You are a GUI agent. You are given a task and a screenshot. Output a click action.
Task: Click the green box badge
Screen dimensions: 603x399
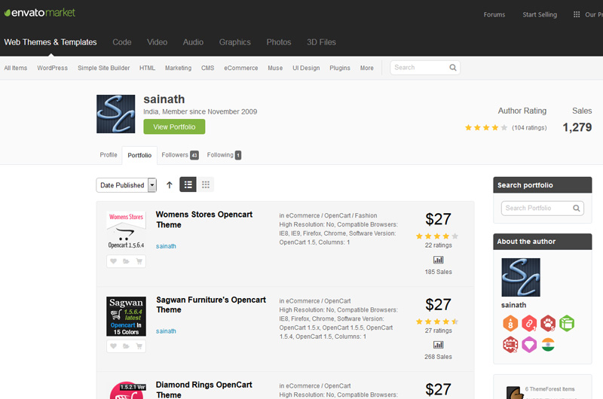[567, 324]
